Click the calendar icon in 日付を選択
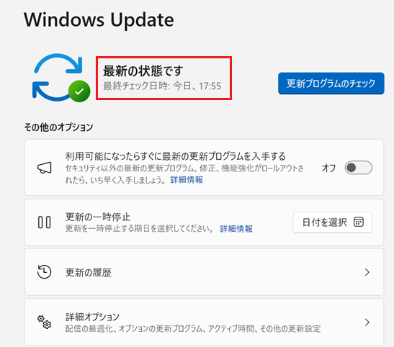This screenshot has width=394, height=347. tap(359, 222)
